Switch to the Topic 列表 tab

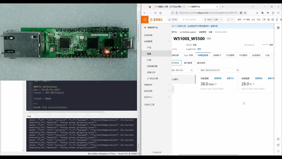(x=188, y=55)
